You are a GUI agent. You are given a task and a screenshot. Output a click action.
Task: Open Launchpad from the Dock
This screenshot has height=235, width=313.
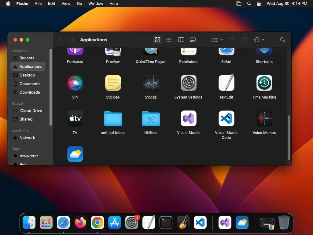click(x=46, y=222)
